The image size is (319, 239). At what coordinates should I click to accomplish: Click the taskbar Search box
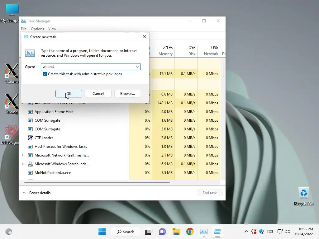coord(126,232)
